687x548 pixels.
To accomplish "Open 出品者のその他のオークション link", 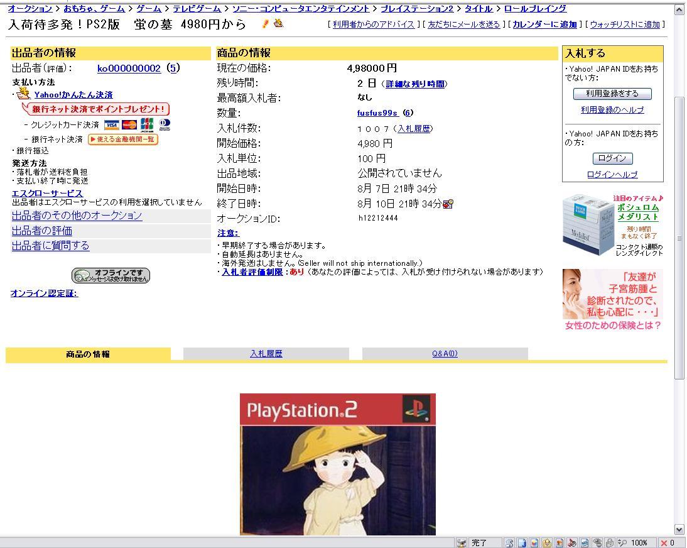I will 77,216.
